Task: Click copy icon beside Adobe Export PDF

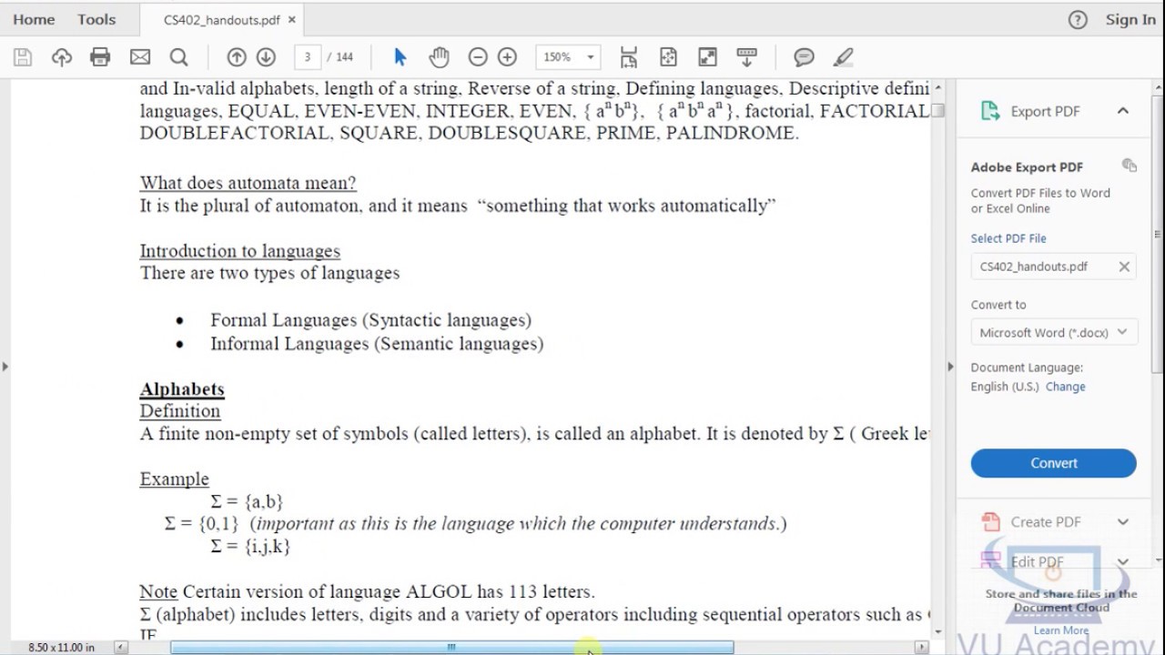Action: 1130,166
